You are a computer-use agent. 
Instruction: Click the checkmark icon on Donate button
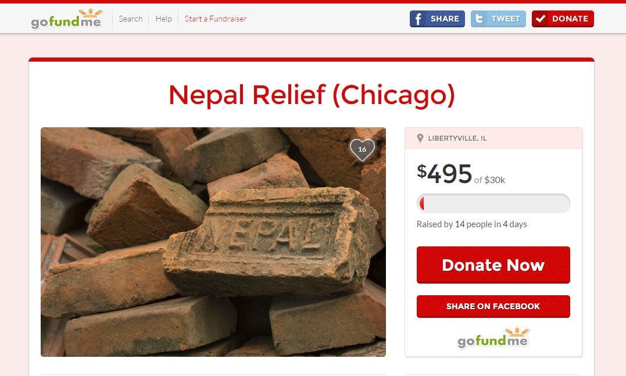(541, 19)
